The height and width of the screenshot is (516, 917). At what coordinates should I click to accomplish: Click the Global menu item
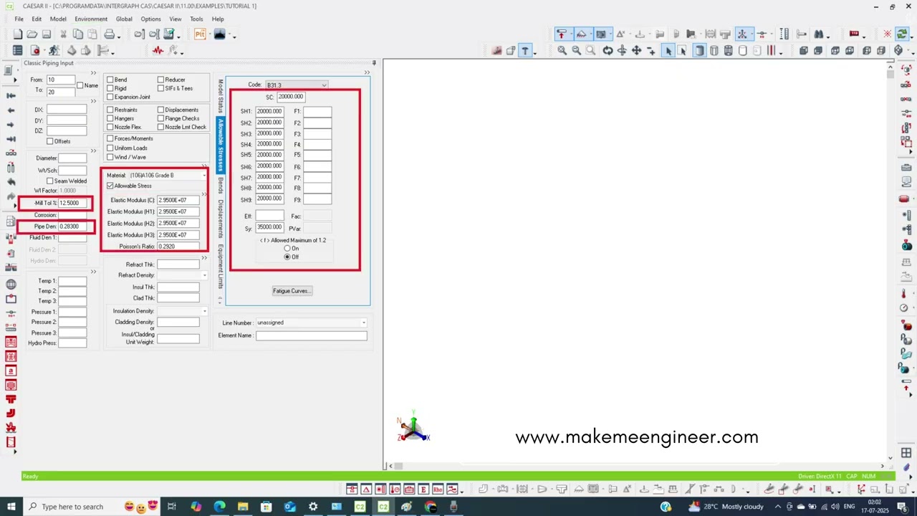[x=124, y=19]
